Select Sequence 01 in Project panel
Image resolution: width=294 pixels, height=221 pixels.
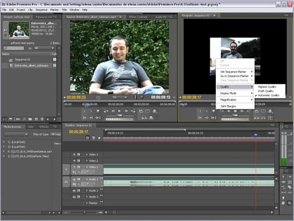point(22,60)
